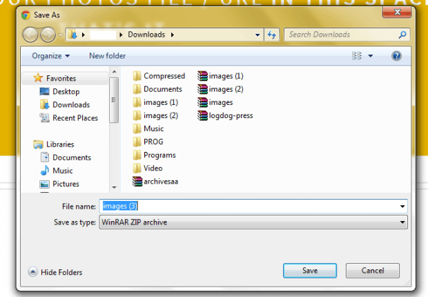Click the Save button
This screenshot has width=428, height=297.
point(310,271)
